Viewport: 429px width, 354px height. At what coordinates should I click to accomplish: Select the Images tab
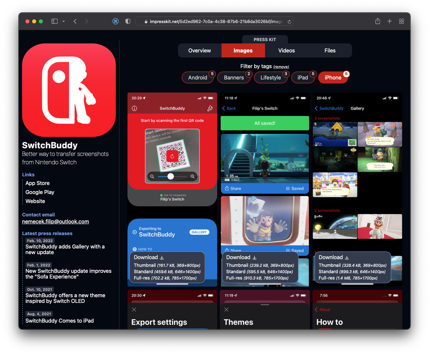[243, 50]
